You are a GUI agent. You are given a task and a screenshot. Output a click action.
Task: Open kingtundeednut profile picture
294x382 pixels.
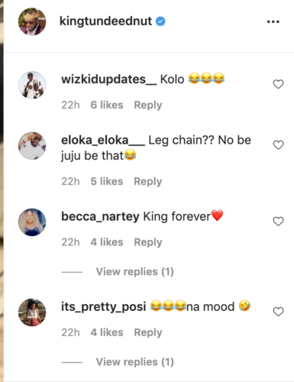(32, 21)
